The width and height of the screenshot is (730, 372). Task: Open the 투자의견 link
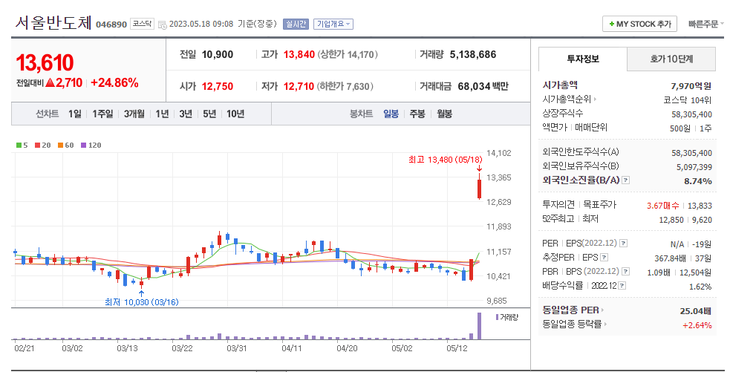pos(558,204)
